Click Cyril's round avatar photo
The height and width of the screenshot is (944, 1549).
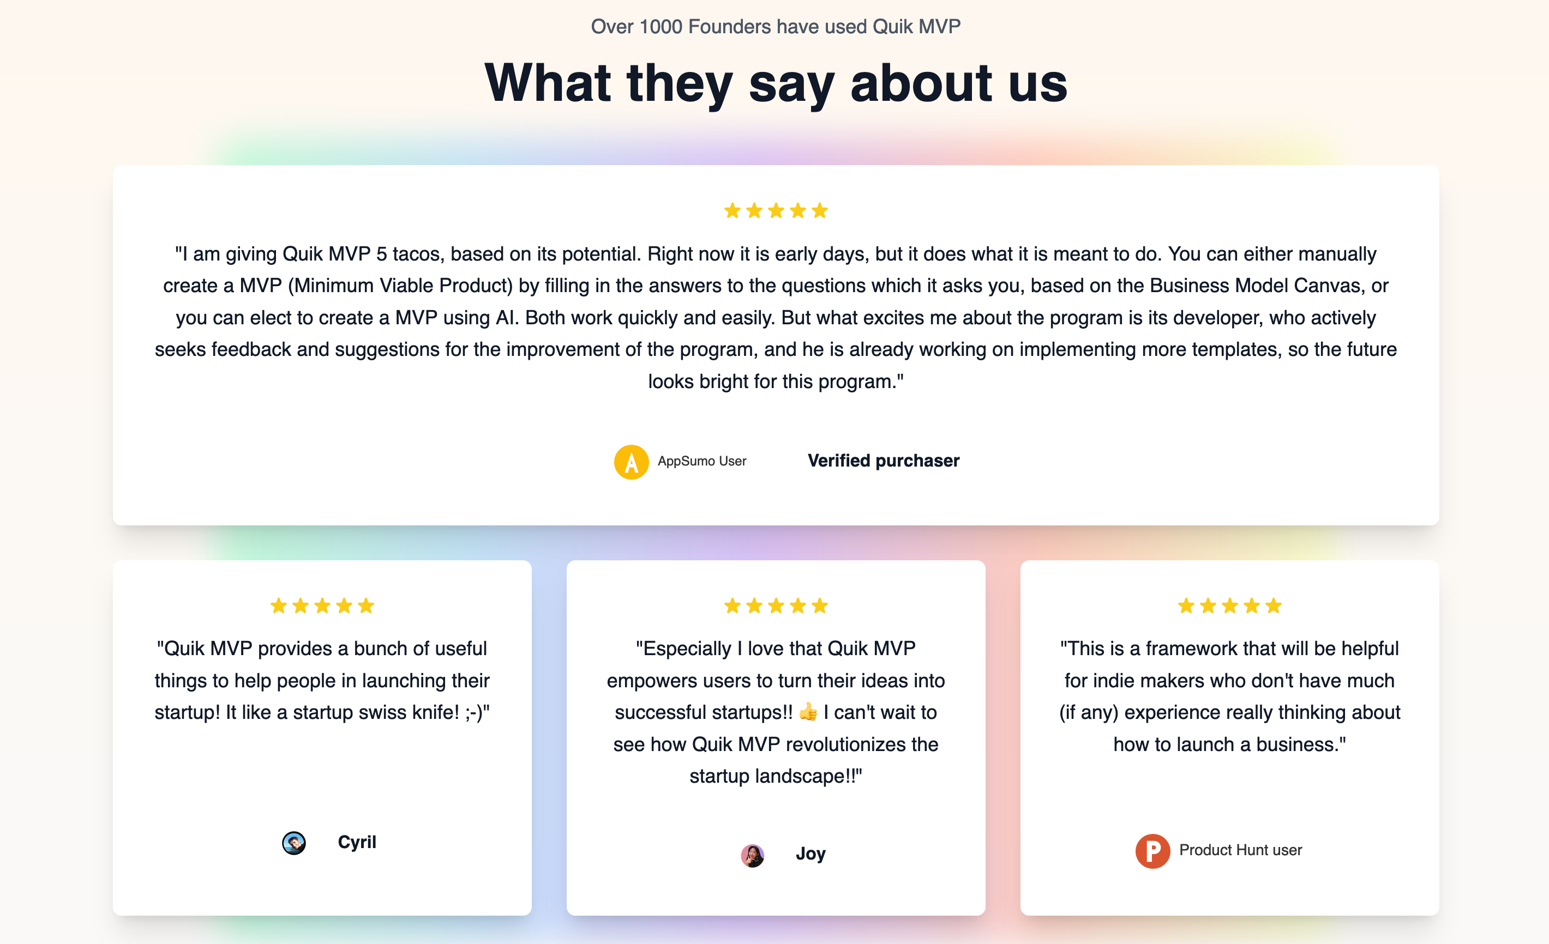[x=293, y=842]
